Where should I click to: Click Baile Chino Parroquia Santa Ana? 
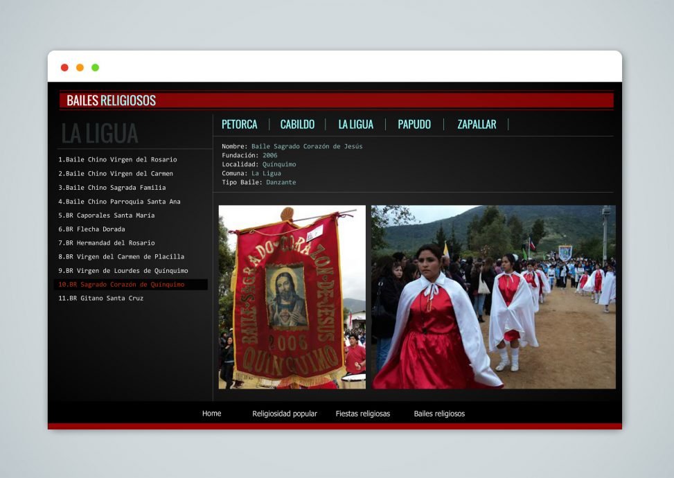(119, 202)
